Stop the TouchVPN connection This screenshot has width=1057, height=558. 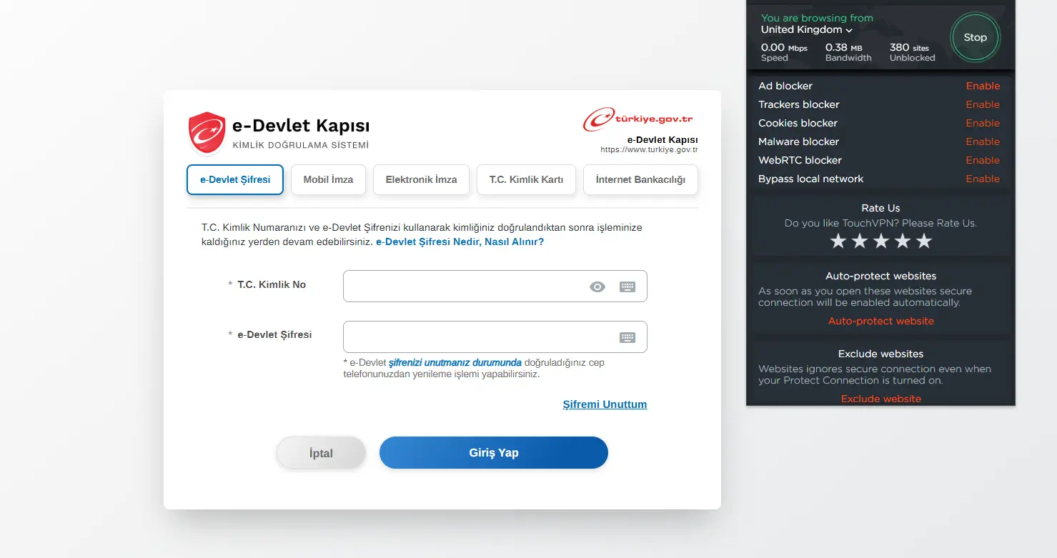click(975, 37)
